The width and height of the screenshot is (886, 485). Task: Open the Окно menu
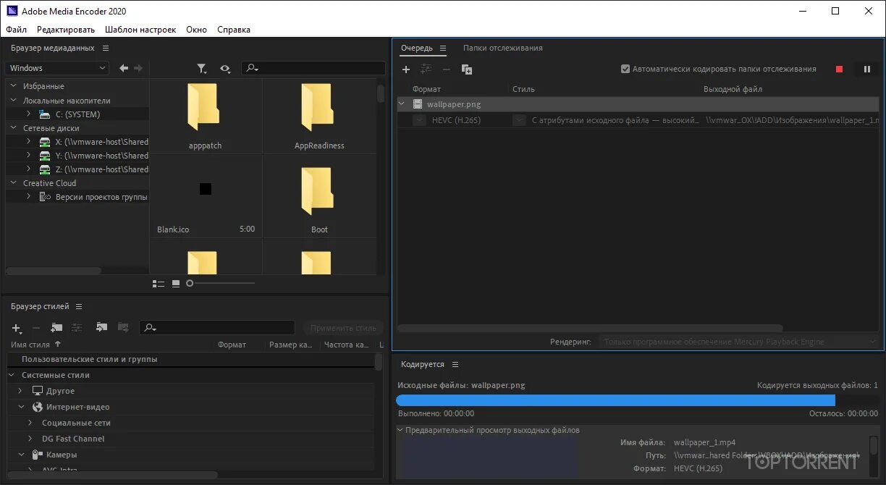click(196, 30)
